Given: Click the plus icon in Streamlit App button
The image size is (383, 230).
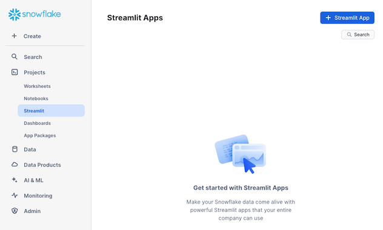Looking at the screenshot, I should (x=328, y=18).
